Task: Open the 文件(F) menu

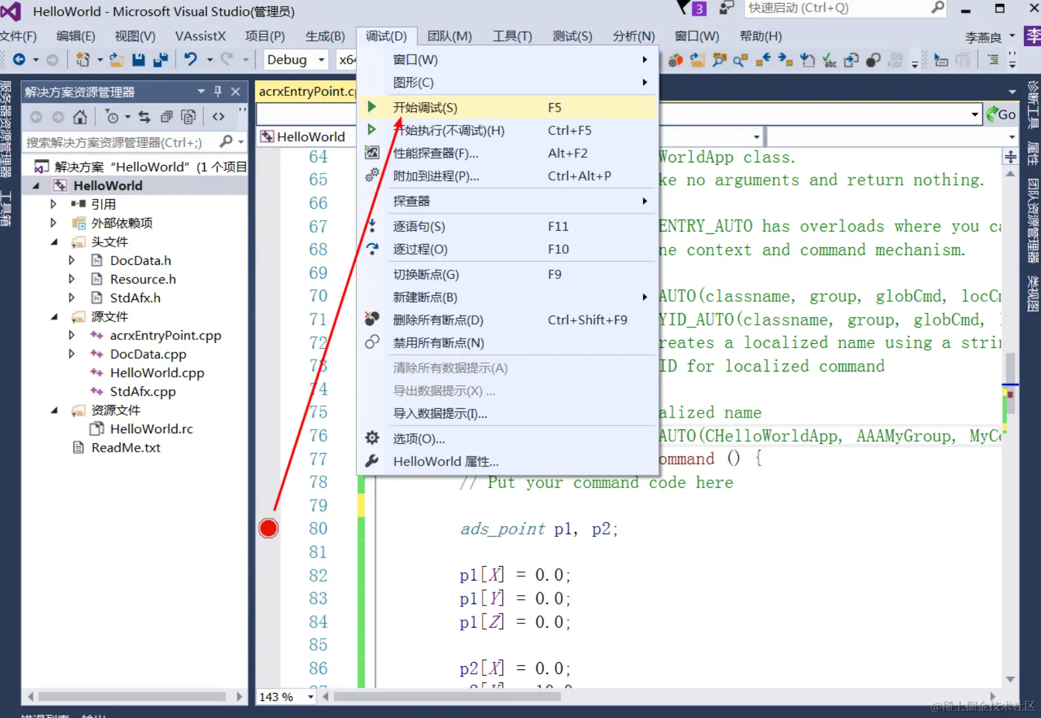Action: (x=18, y=36)
